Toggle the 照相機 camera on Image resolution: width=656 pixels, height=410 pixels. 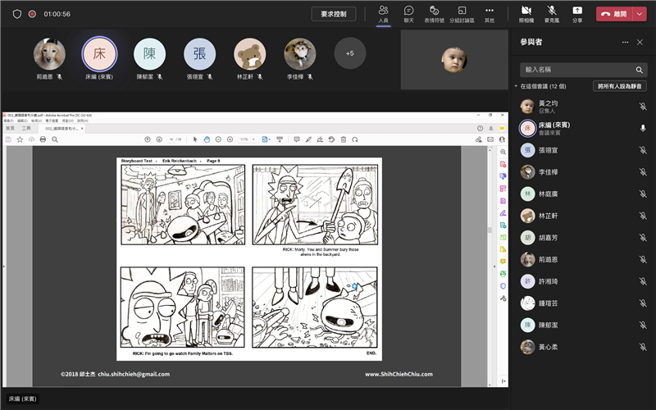[x=526, y=13]
